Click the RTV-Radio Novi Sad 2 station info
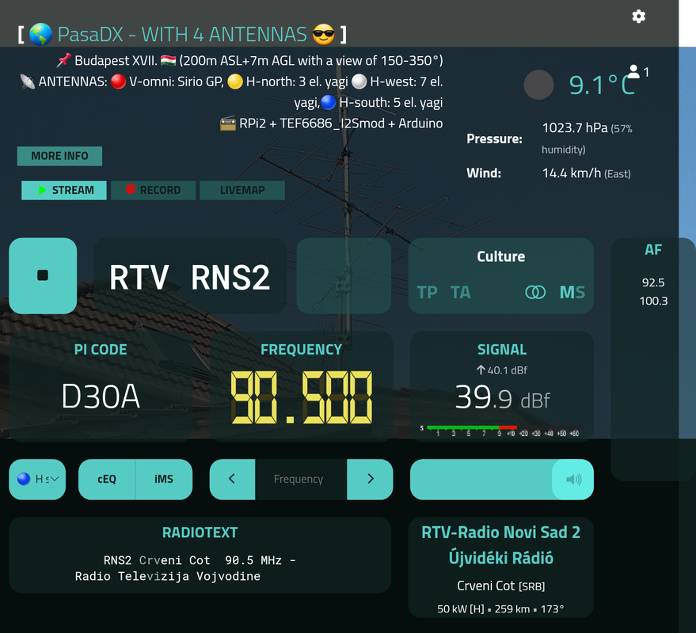The height and width of the screenshot is (633, 696). pos(500,544)
